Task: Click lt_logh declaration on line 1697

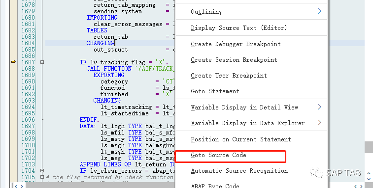Action: coord(112,126)
